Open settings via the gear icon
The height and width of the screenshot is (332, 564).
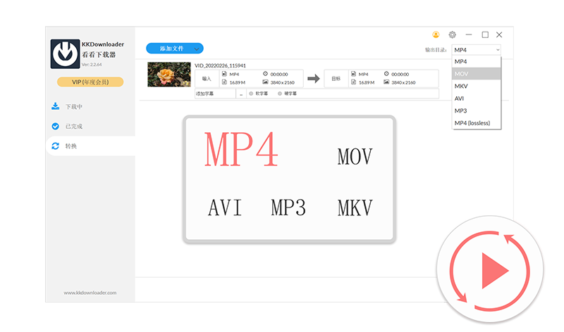click(452, 34)
